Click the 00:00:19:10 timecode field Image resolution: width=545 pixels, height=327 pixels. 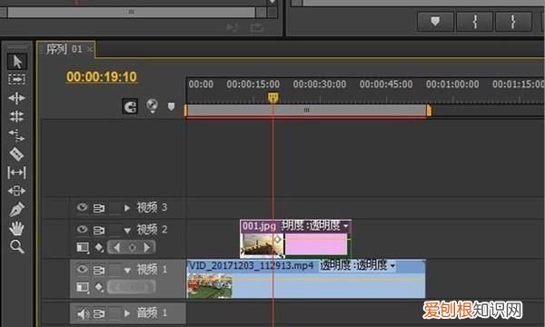click(102, 77)
